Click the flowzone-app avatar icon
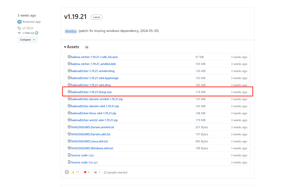Screen dimensions: 293x187 (x=20, y=22)
